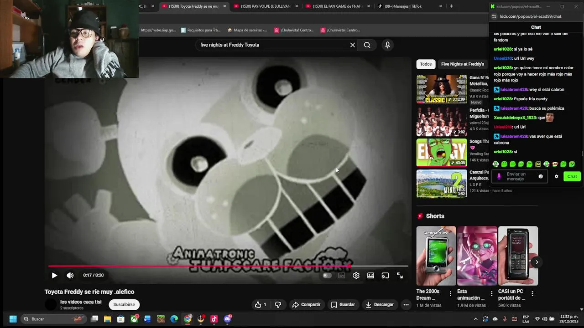The image size is (584, 328).
Task: Open options for 'CASI un PC portátil' short
Action: [x=532, y=294]
